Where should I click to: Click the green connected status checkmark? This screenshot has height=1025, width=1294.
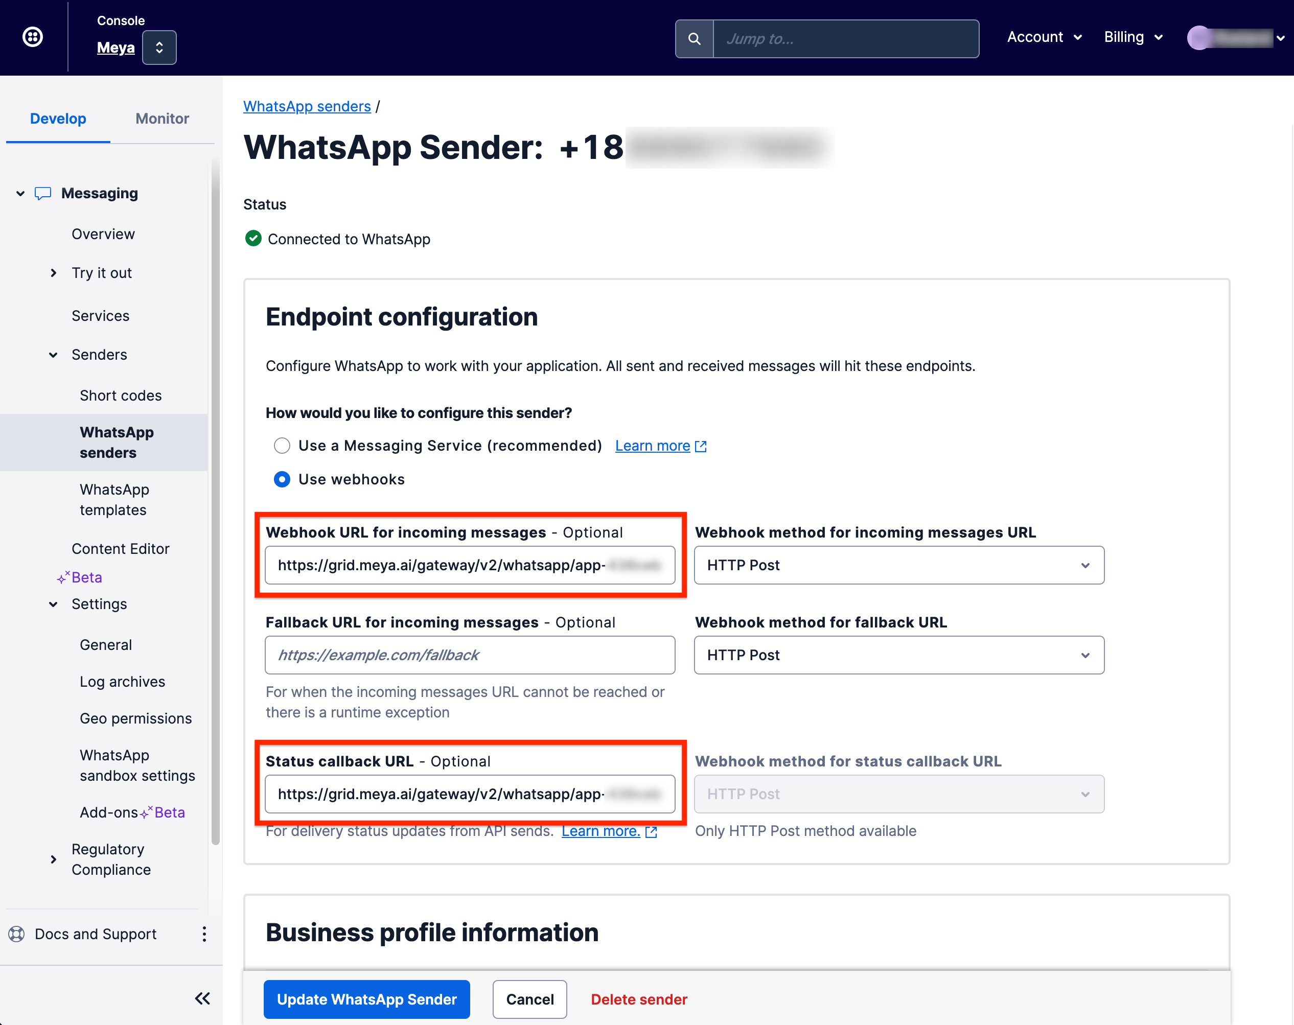[253, 239]
